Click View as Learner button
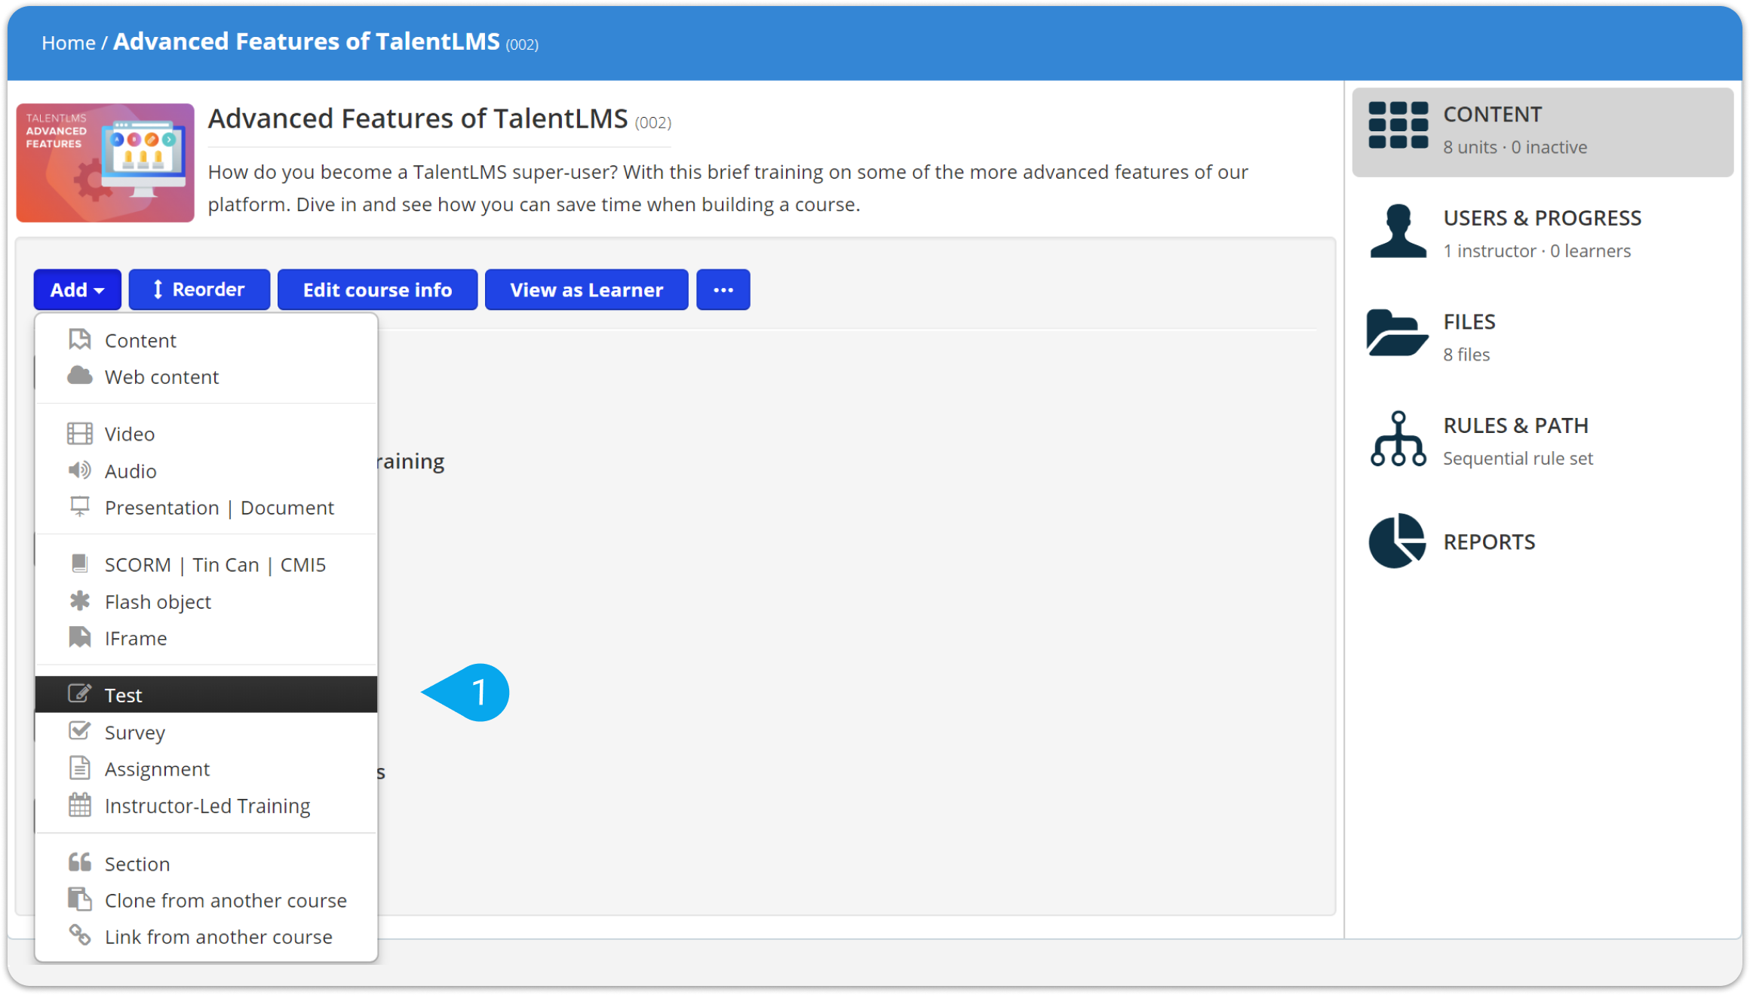 click(x=586, y=290)
